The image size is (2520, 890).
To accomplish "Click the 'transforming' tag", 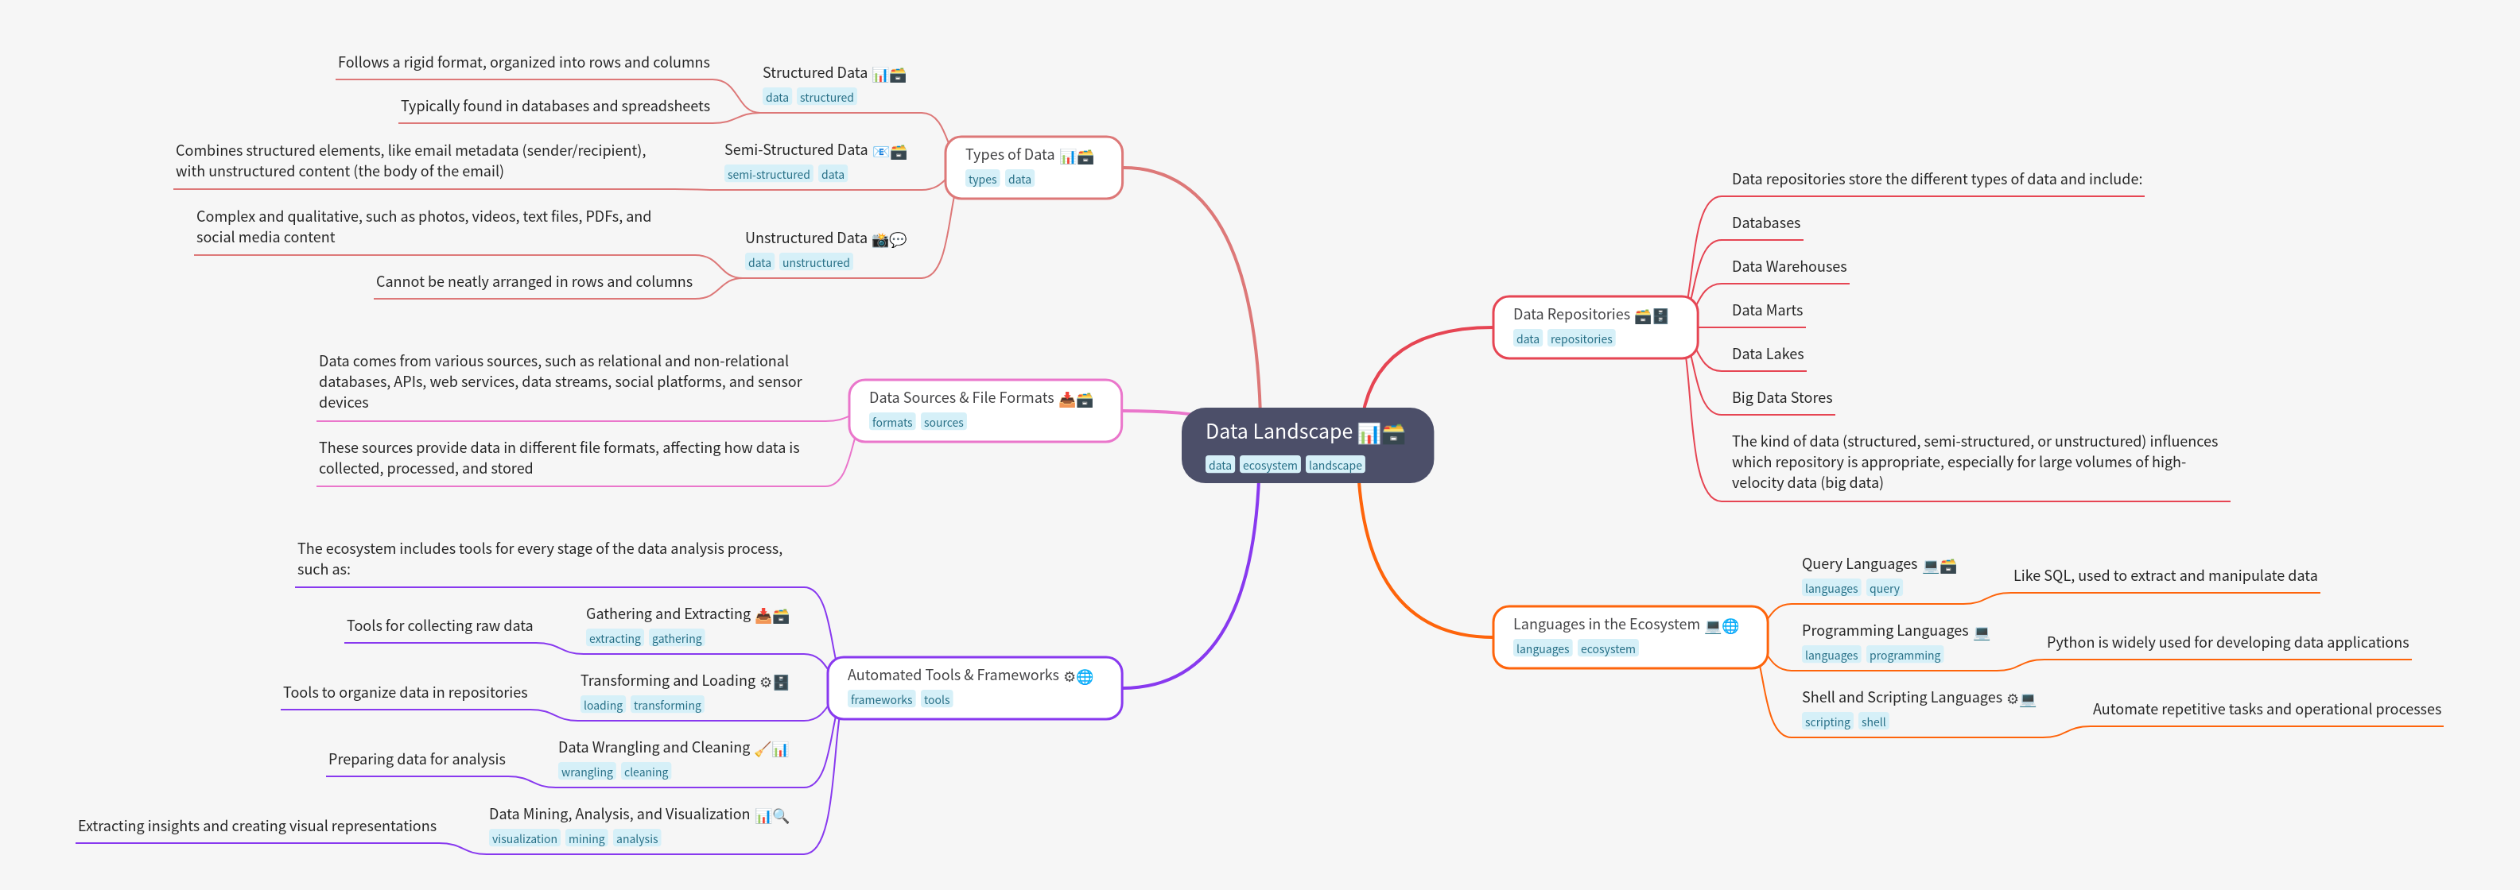I will (667, 705).
